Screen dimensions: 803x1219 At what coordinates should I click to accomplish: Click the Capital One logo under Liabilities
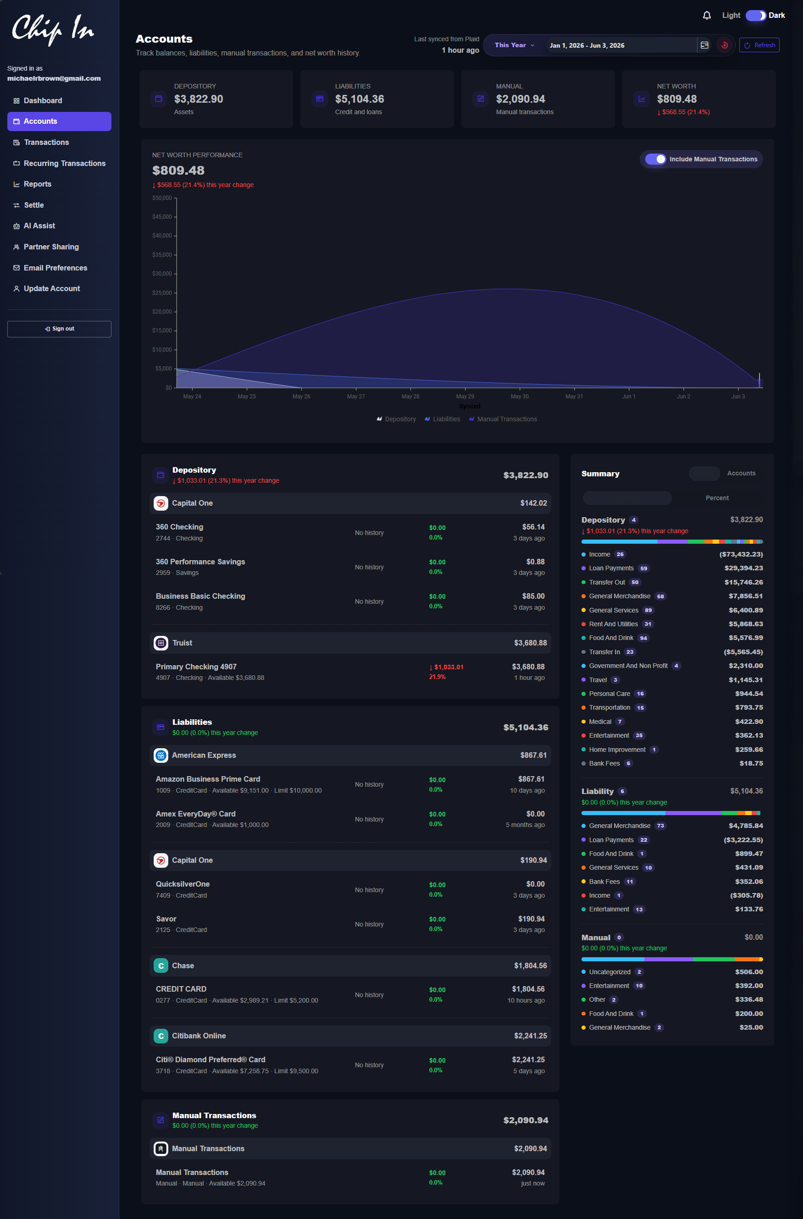click(x=161, y=860)
